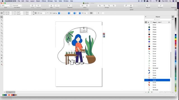Open the Effects menu
The image size is (179, 100).
coord(44,1)
